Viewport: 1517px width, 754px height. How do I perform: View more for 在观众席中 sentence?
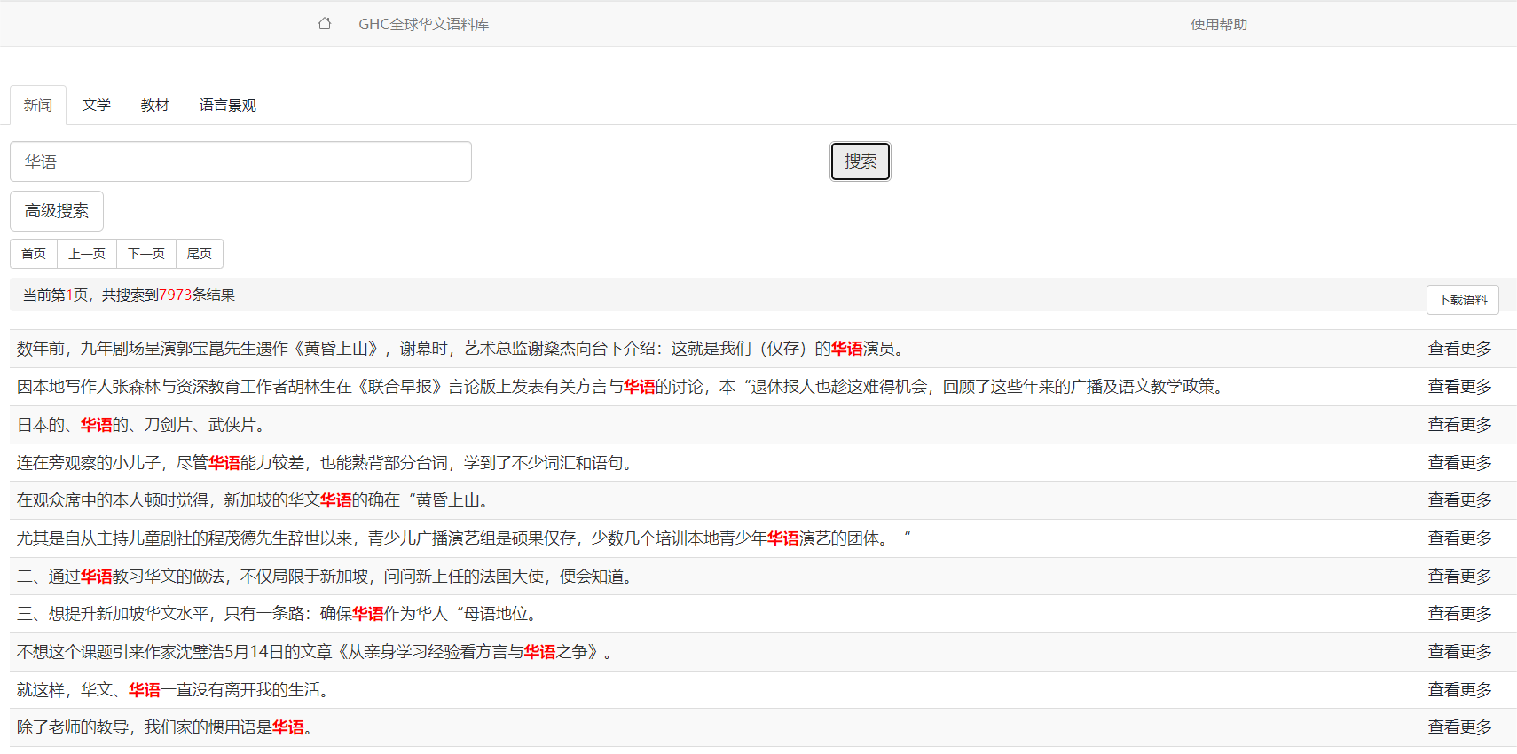[1460, 500]
